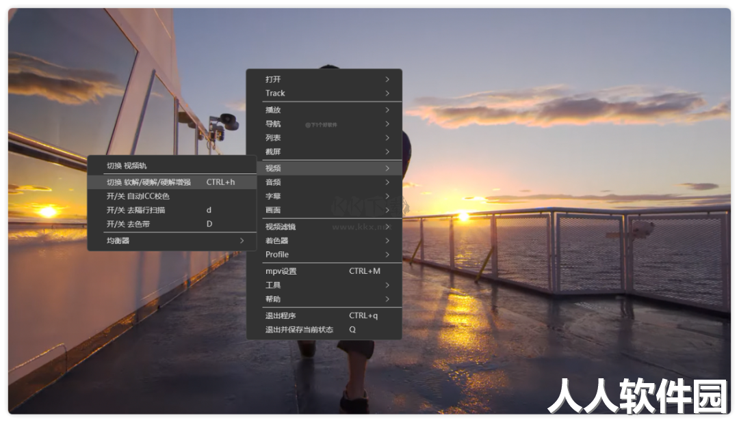Open the 帮助 submenu
The height and width of the screenshot is (422, 739).
[x=324, y=298]
